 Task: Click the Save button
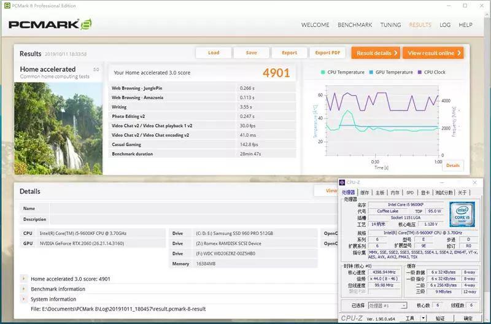click(252, 53)
